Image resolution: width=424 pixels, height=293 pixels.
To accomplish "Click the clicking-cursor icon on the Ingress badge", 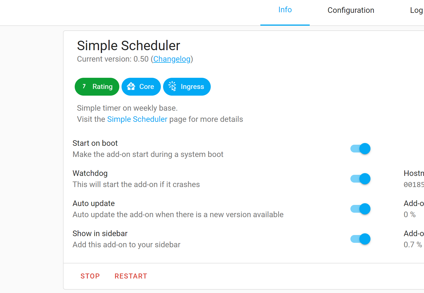I will (x=173, y=87).
